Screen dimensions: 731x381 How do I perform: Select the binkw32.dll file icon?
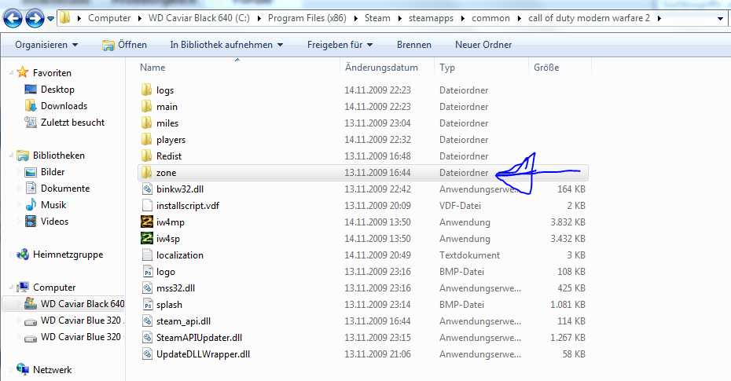147,189
